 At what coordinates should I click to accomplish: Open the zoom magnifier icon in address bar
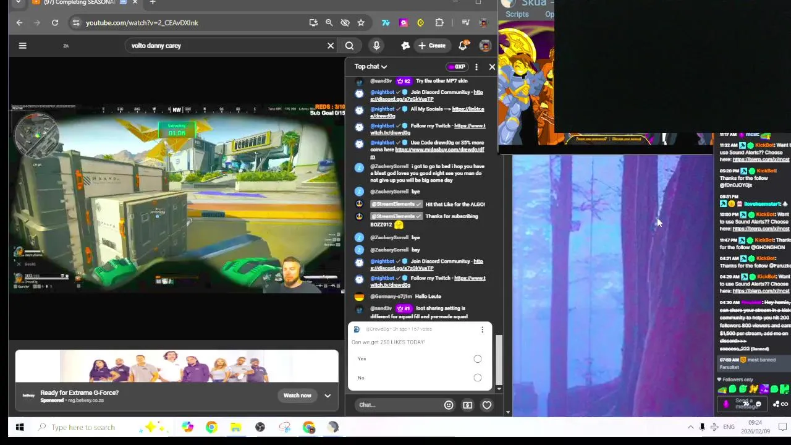(329, 23)
